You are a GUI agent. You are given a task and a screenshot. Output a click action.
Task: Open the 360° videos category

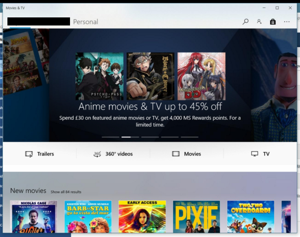pos(113,154)
